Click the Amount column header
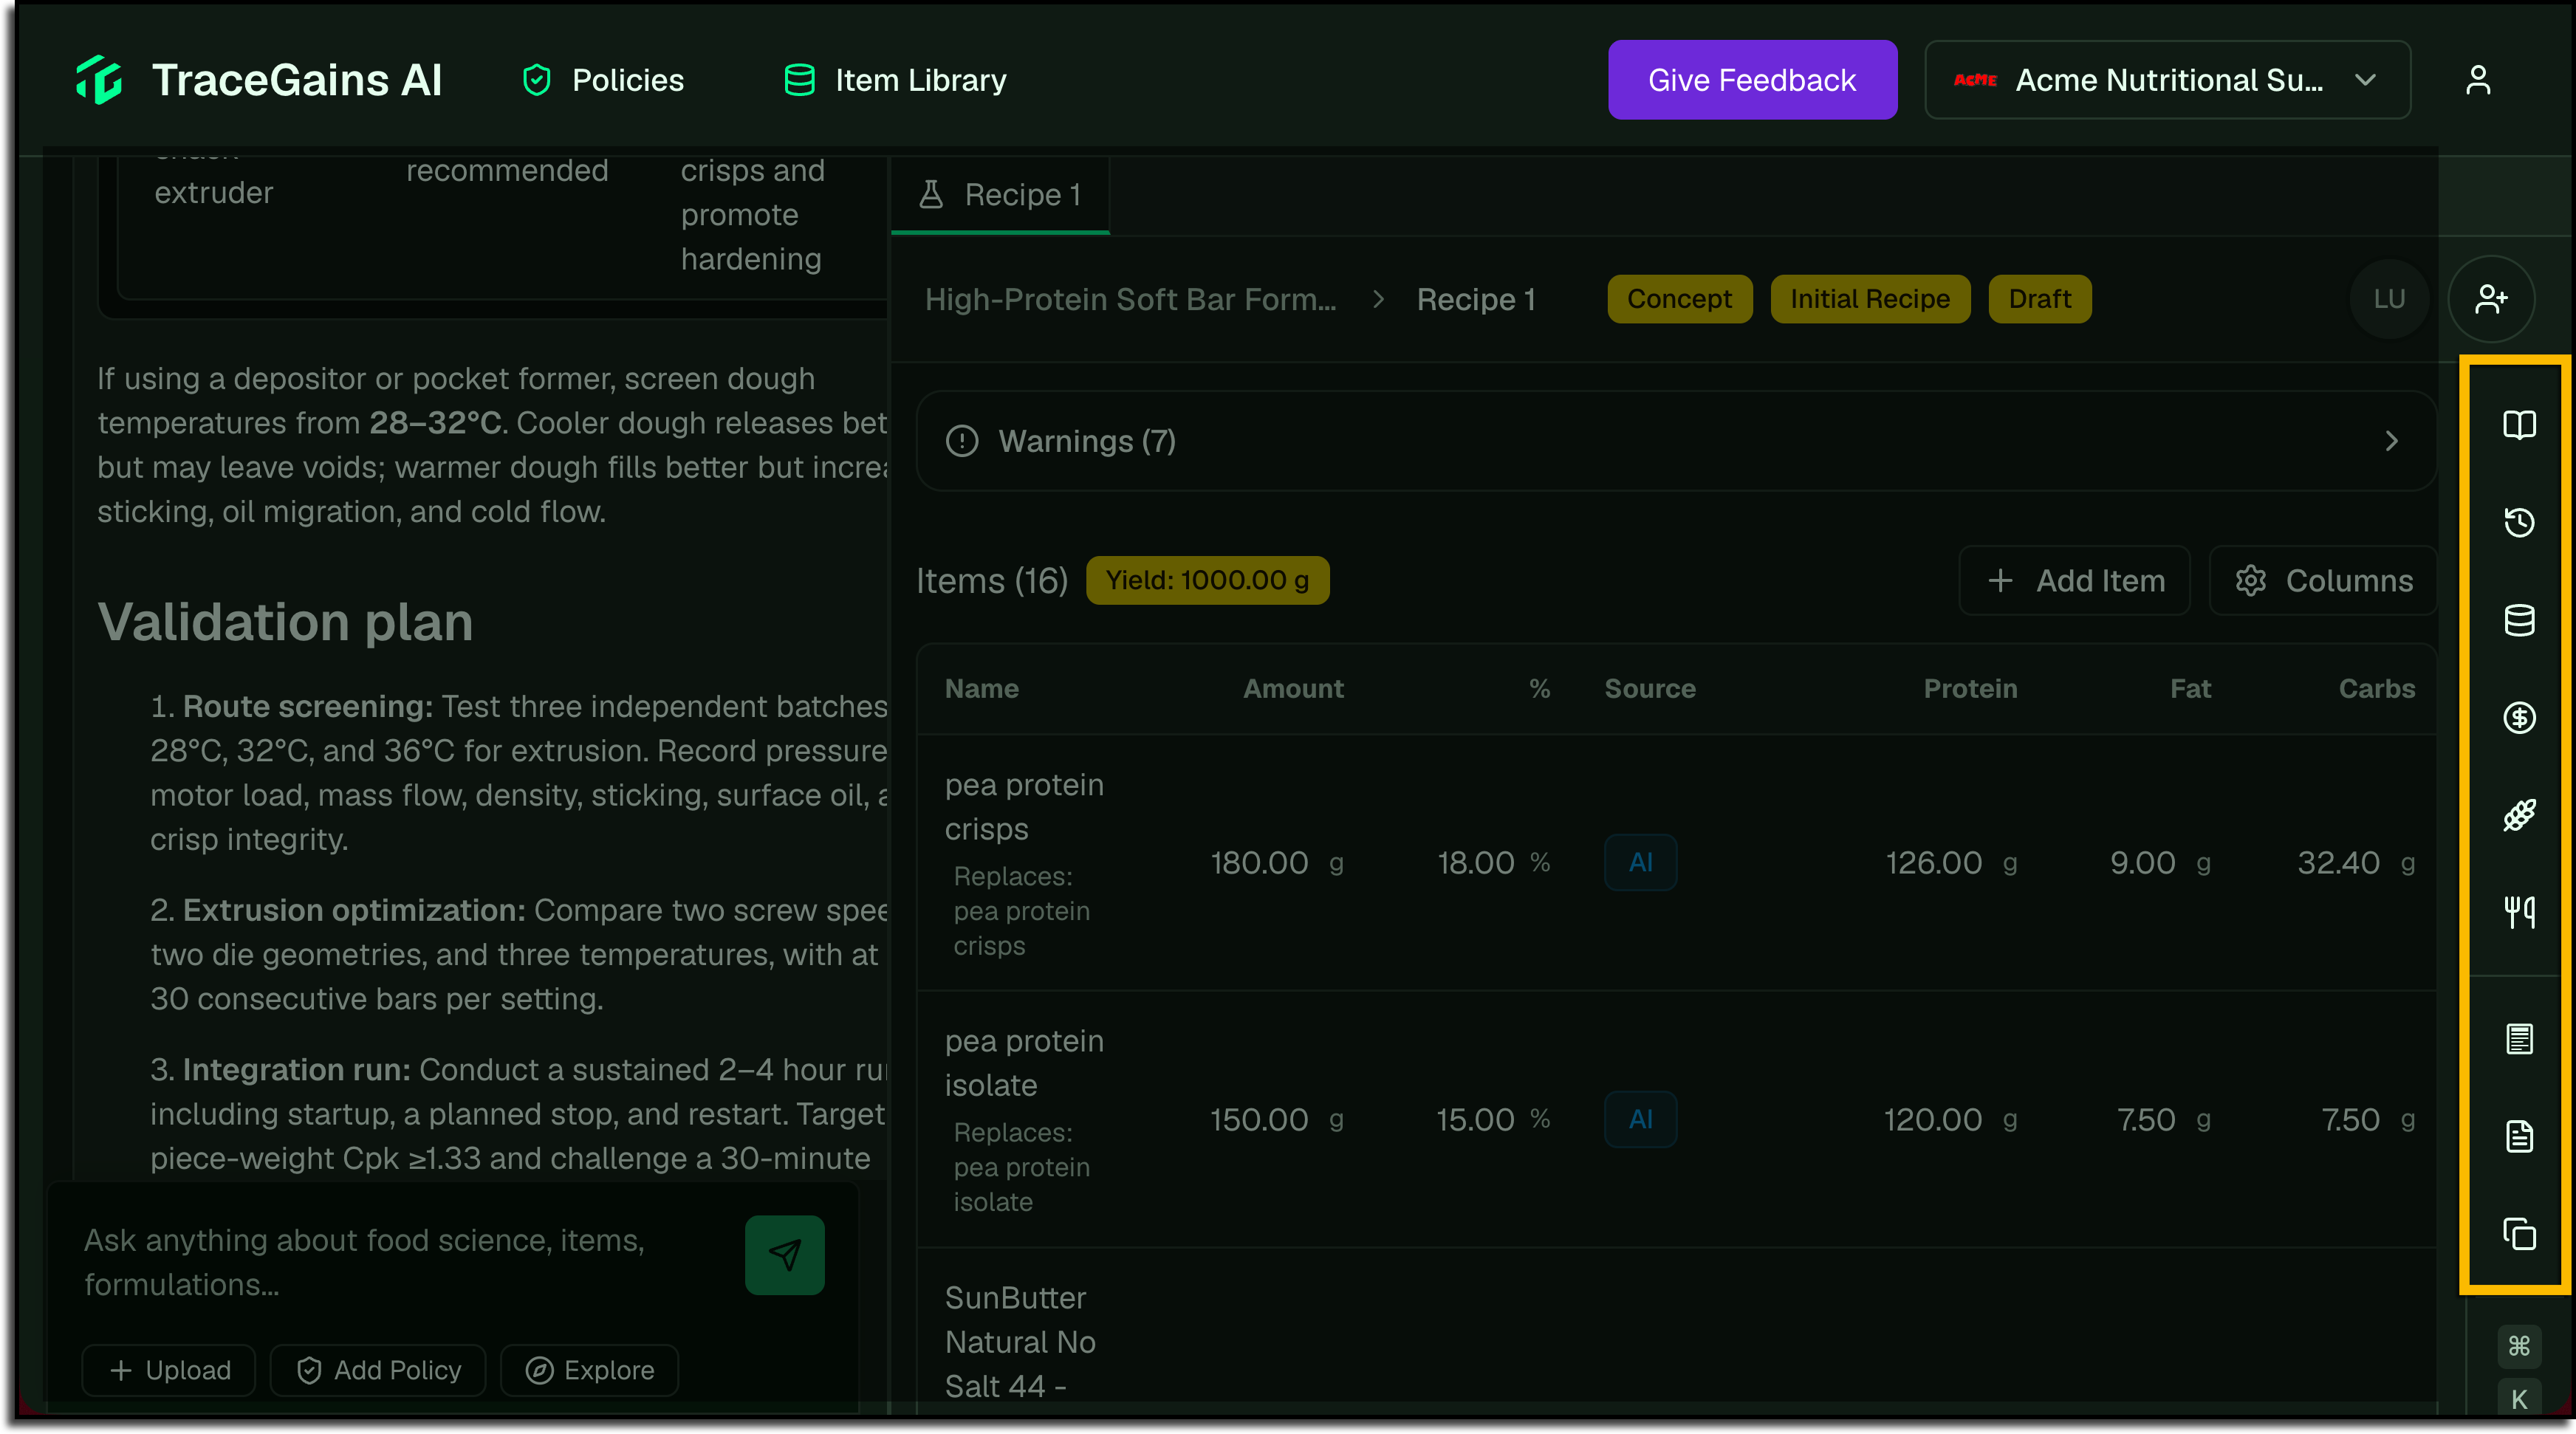 coord(1293,688)
